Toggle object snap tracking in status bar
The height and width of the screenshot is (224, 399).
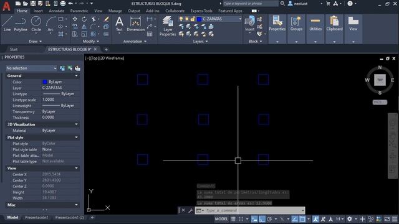click(295, 219)
